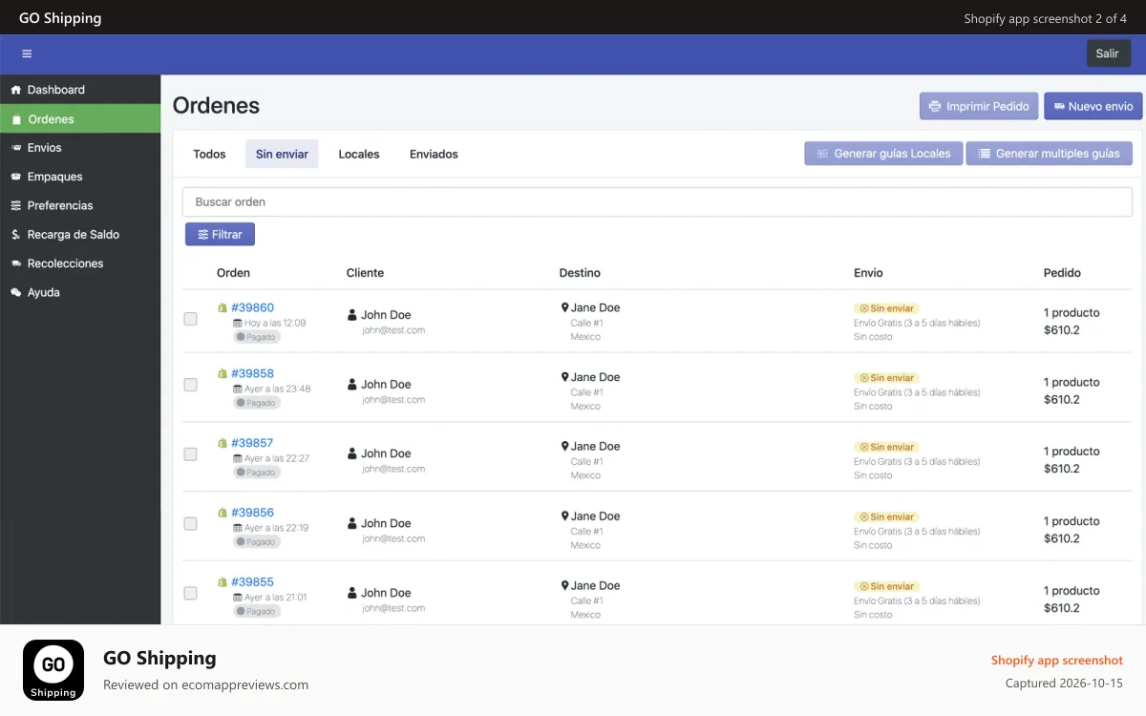The image size is (1146, 716).
Task: Click Generar multiples guías button
Action: 1050,154
